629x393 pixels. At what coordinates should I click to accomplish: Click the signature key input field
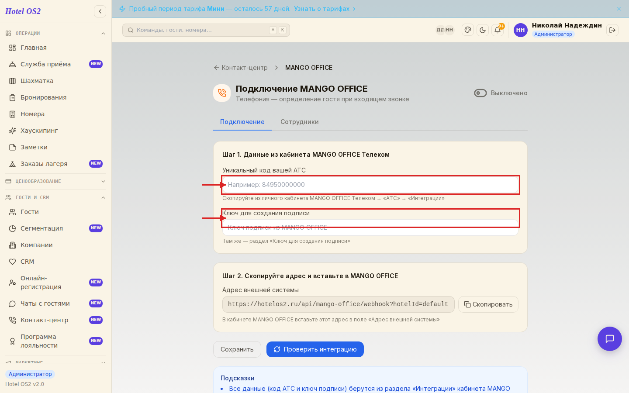coord(370,228)
